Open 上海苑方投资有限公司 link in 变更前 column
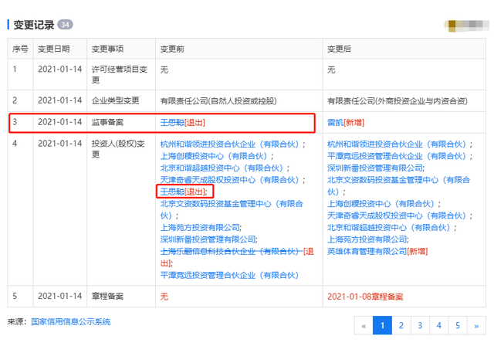 (x=200, y=228)
